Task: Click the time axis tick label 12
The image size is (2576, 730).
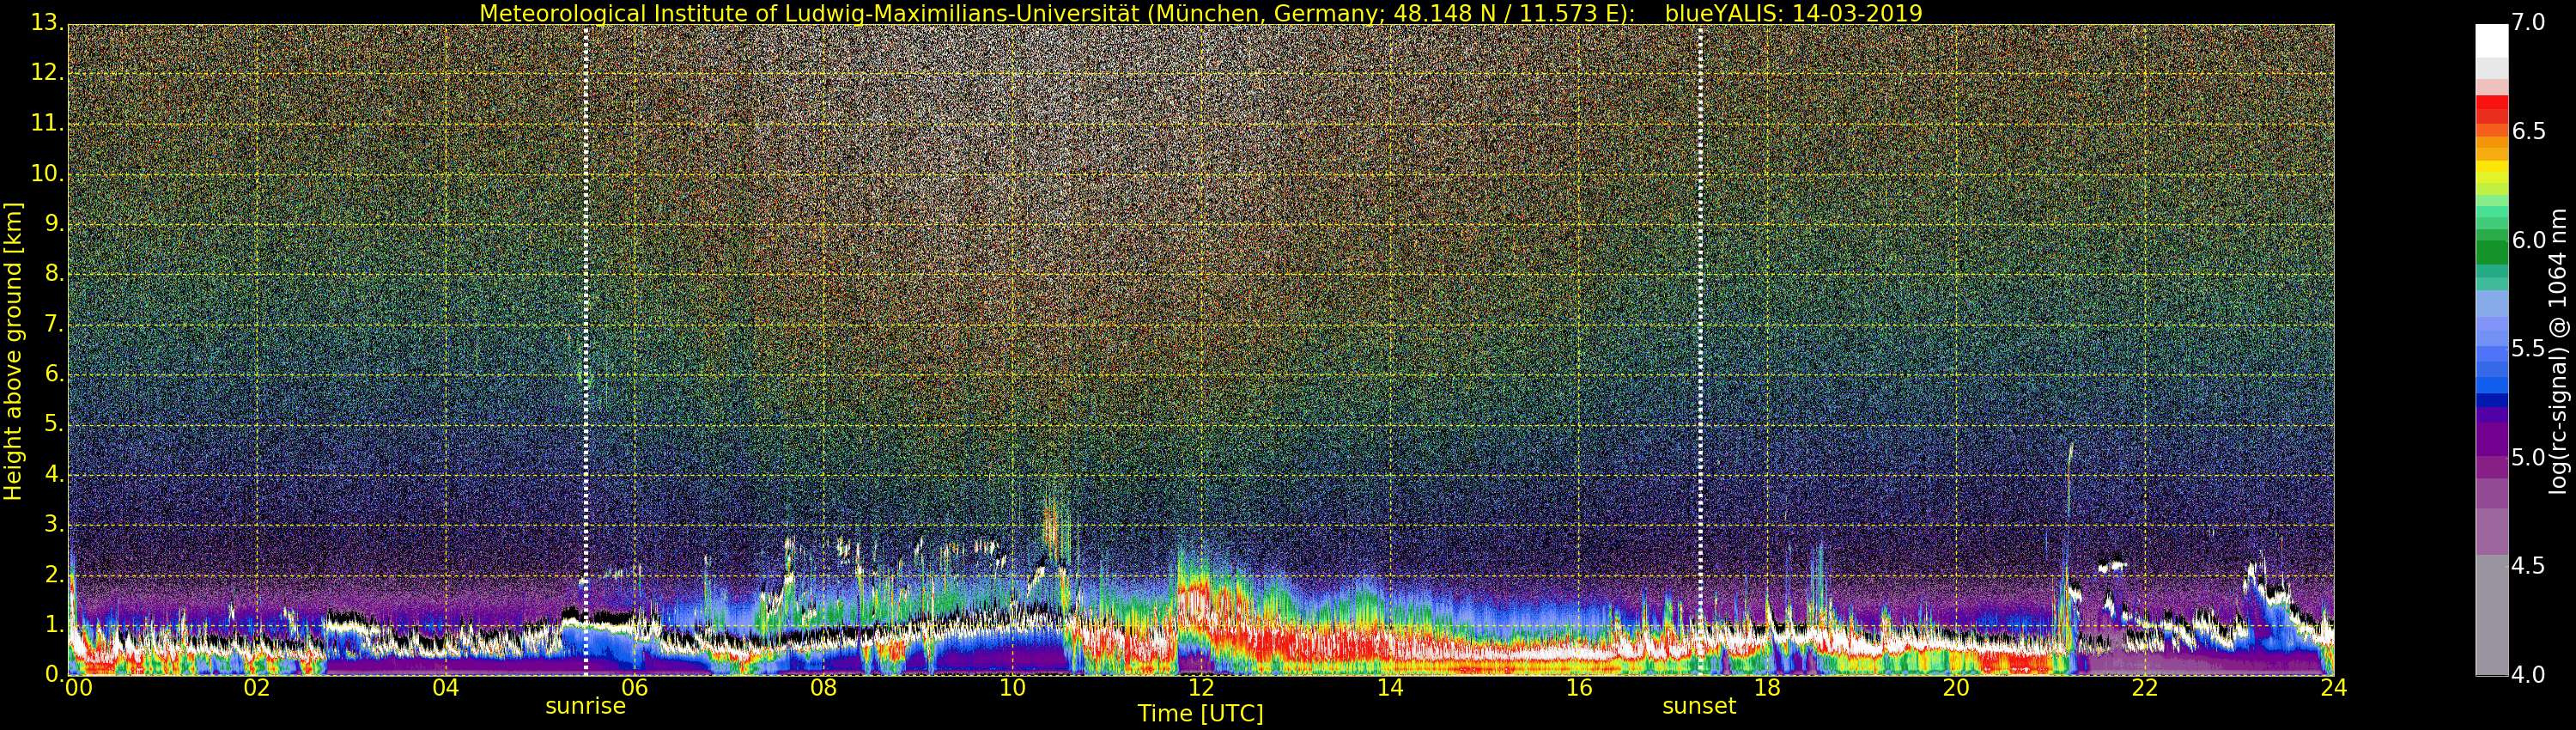Action: pos(1201,688)
